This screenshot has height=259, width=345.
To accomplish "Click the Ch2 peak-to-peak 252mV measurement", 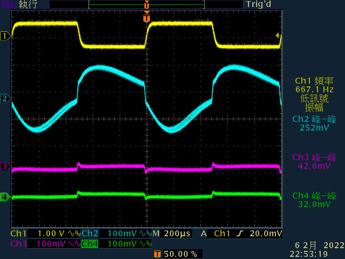I will click(314, 124).
